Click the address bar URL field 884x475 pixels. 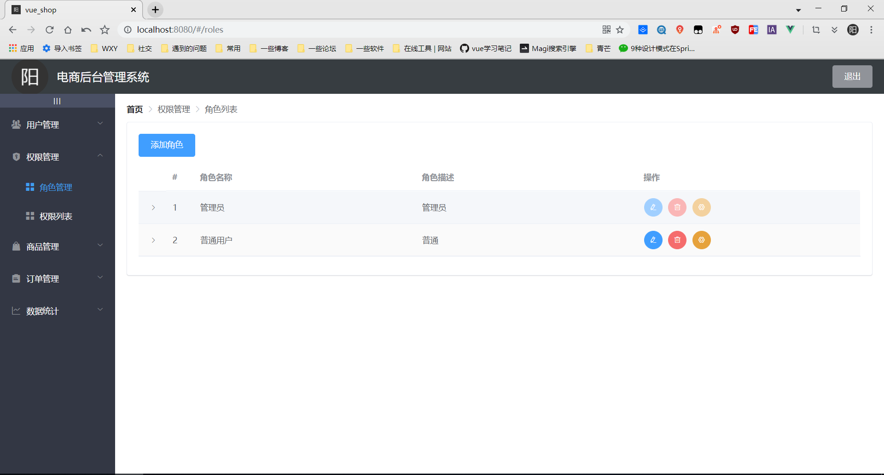pyautogui.click(x=364, y=30)
